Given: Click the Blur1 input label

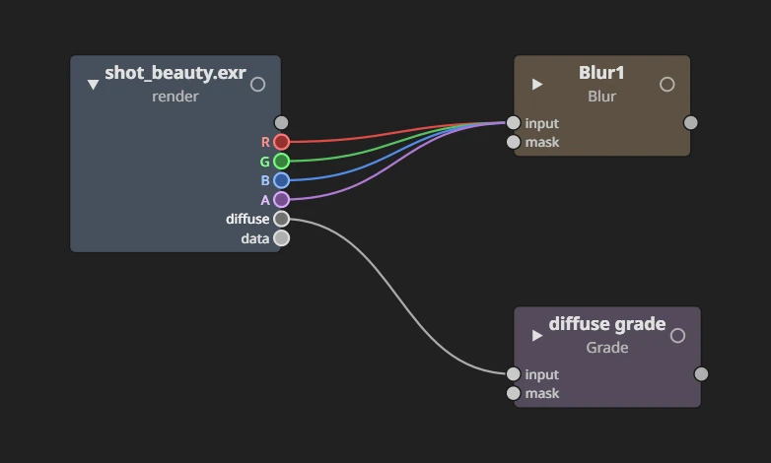Looking at the screenshot, I should pyautogui.click(x=542, y=123).
